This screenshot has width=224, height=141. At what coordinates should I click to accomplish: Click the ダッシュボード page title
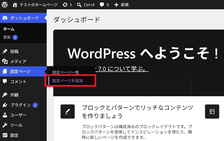[77, 20]
